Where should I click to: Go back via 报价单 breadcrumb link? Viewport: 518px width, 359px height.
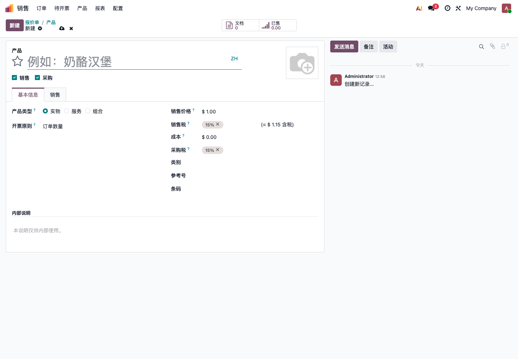click(32, 22)
